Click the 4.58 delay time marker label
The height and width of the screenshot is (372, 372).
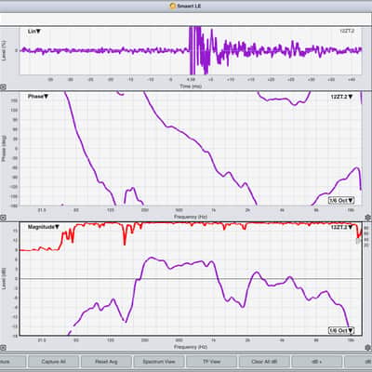point(191,80)
